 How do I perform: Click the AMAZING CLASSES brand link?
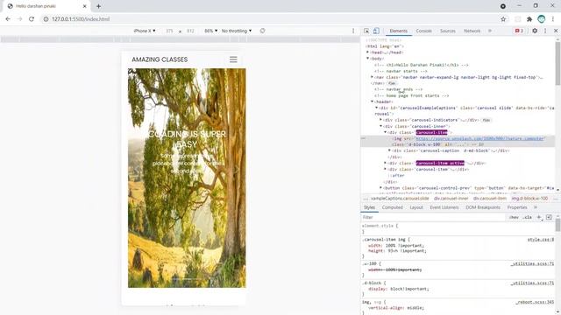coord(160,59)
